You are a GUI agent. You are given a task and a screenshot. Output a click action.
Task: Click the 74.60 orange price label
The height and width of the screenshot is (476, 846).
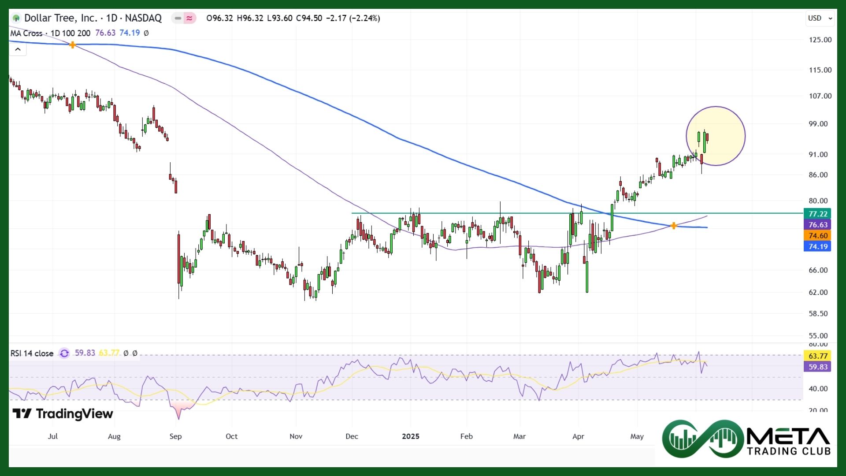(818, 236)
